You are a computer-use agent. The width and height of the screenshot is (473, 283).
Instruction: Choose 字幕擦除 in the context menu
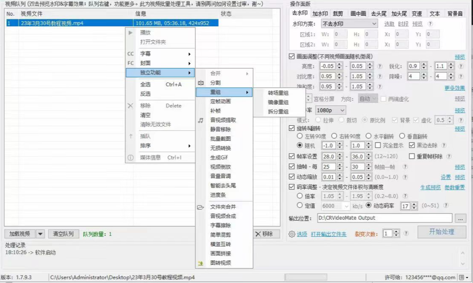point(220,225)
